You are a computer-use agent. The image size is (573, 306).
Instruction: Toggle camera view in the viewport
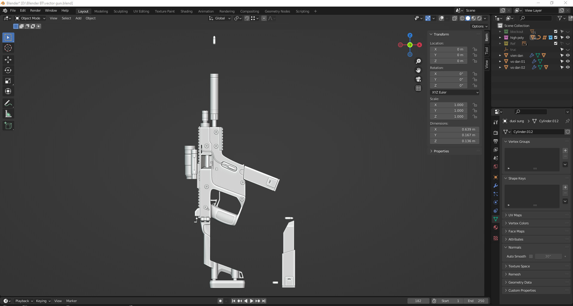tap(418, 79)
